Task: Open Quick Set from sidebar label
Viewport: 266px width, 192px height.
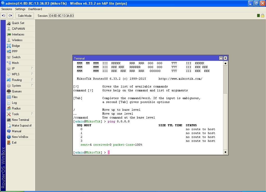Action: 18,23
